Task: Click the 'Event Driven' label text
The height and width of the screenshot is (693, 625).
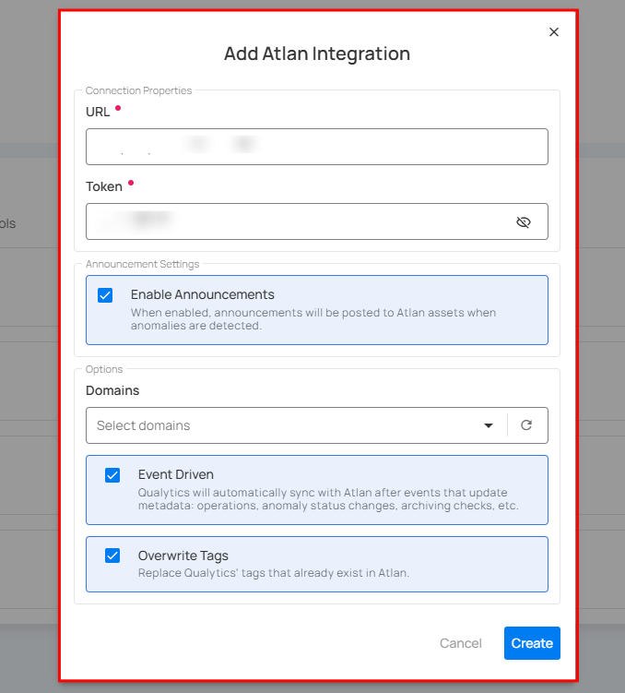Action: (176, 474)
